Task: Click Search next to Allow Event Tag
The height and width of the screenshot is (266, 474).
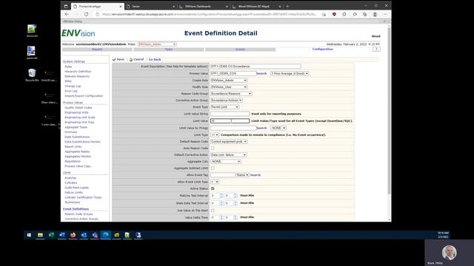Action: tap(256, 175)
